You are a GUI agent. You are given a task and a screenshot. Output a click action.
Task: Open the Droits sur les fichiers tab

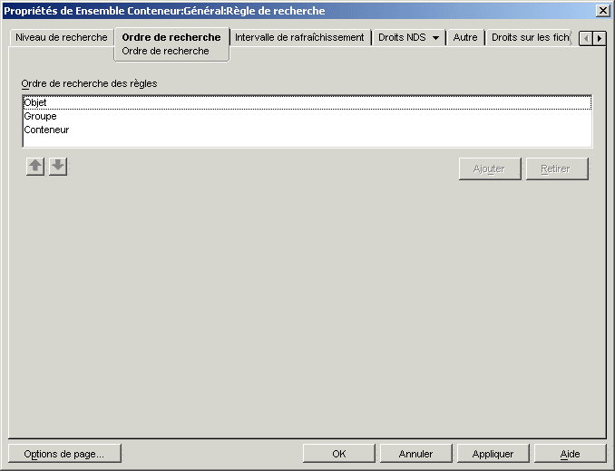pyautogui.click(x=530, y=37)
